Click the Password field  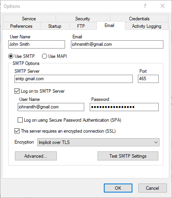124,107
